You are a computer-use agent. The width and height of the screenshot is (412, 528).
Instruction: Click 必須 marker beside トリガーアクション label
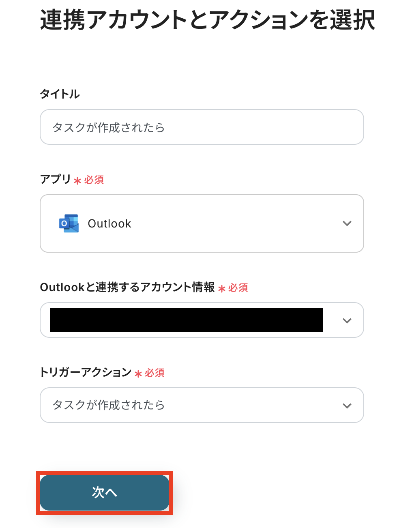(x=154, y=373)
